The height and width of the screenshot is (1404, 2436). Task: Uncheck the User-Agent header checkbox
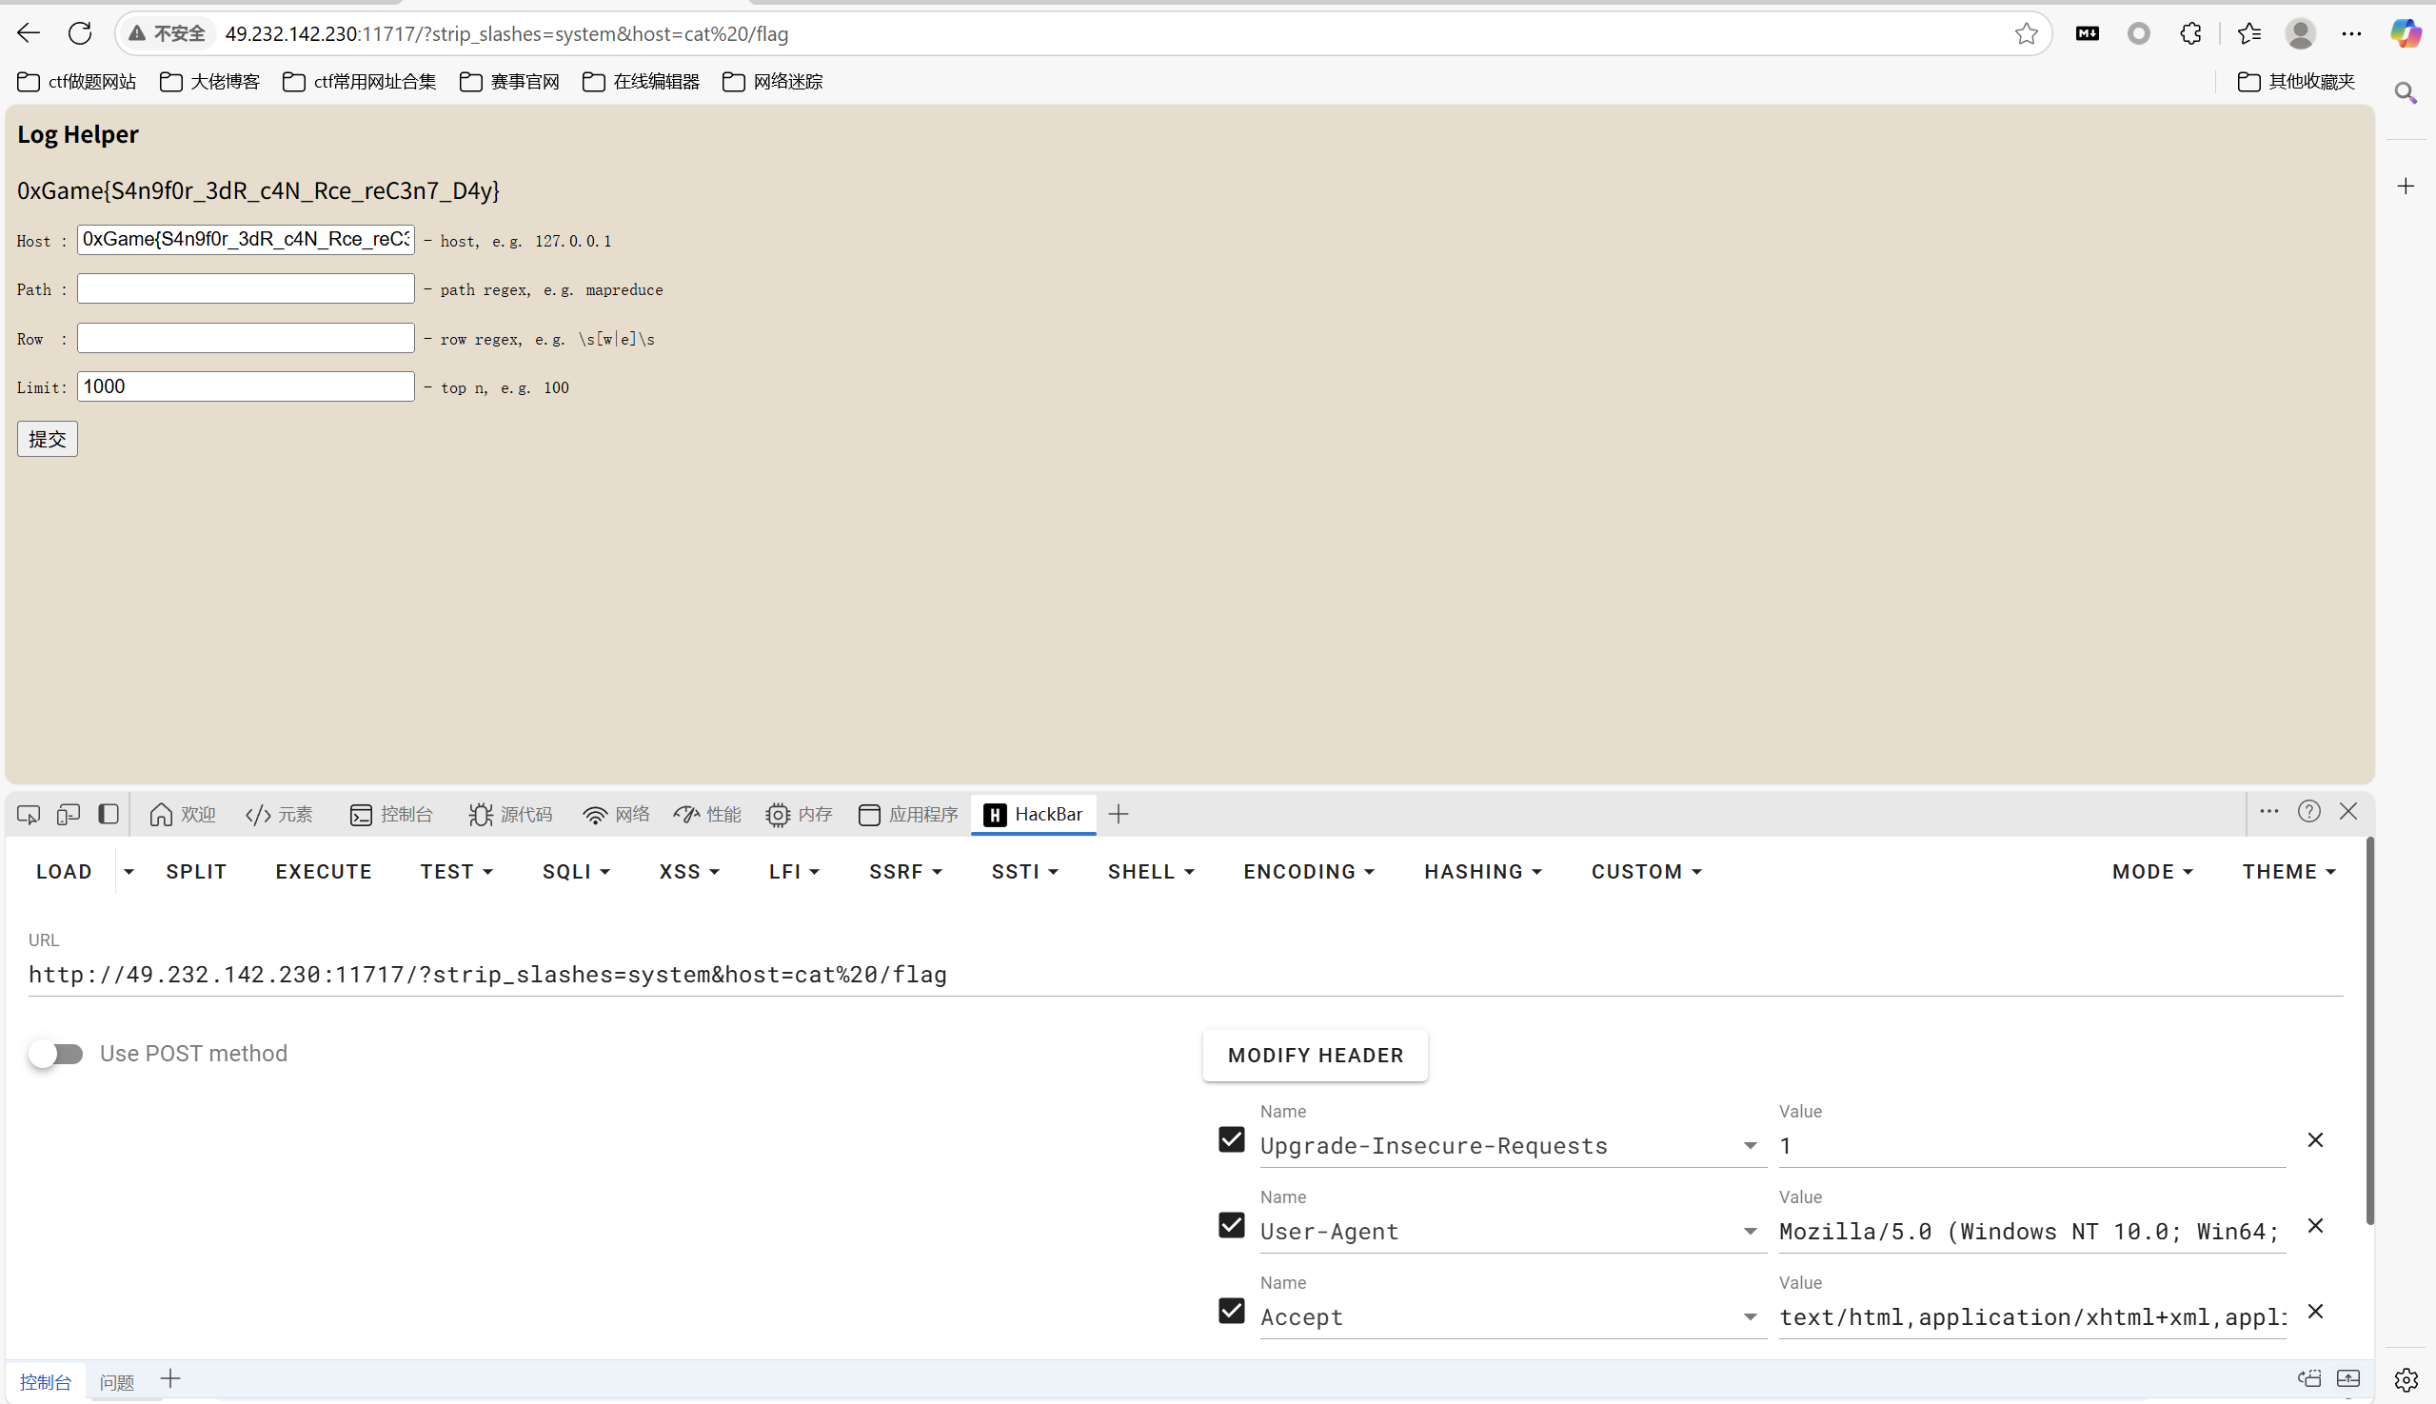click(1232, 1226)
